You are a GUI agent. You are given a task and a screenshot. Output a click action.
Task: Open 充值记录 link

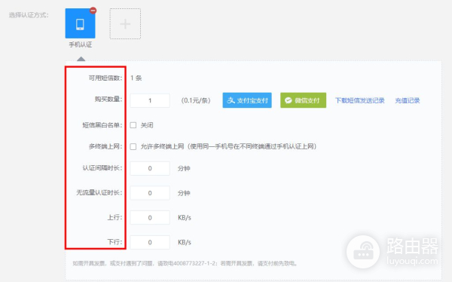[x=408, y=100]
